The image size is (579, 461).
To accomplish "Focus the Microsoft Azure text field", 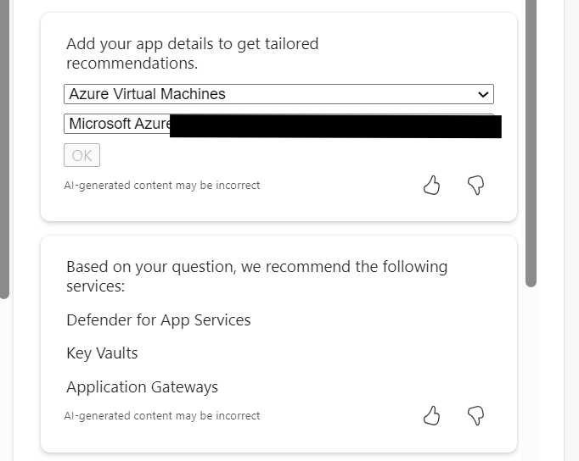I will click(x=119, y=124).
